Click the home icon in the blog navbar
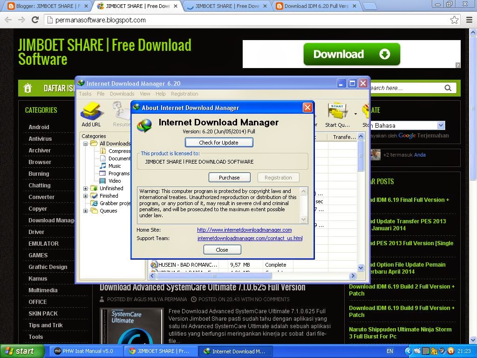The image size is (477, 358). tap(27, 88)
